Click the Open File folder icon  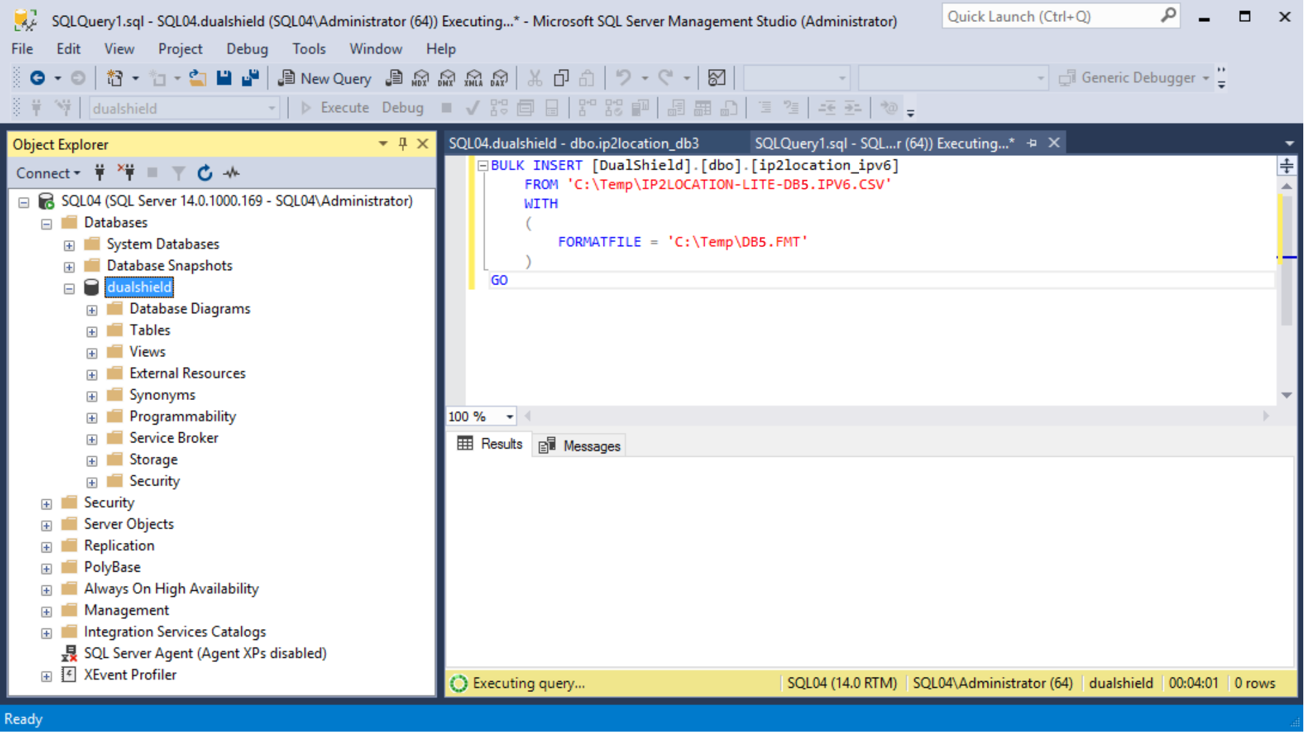coord(198,78)
